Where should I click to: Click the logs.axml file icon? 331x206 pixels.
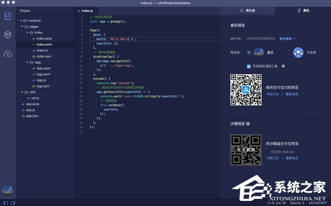coord(34,74)
